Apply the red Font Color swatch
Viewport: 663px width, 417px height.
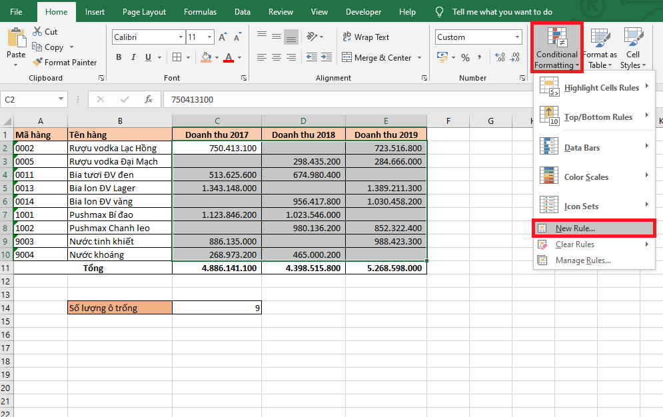[x=229, y=57]
